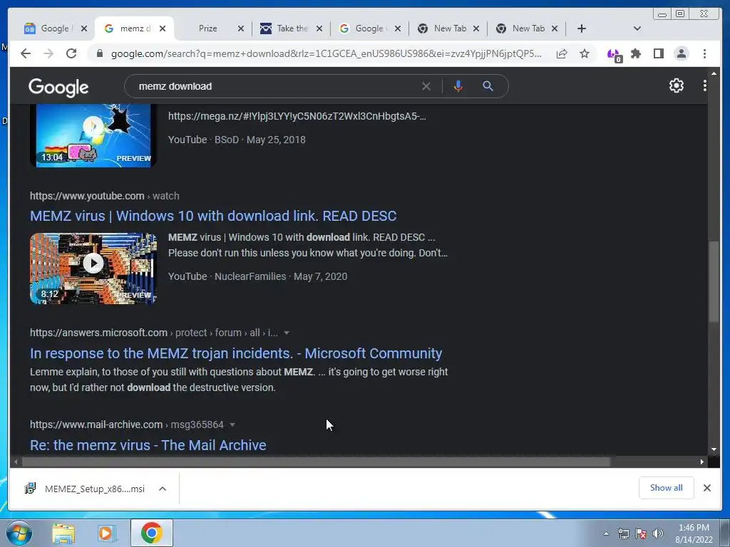This screenshot has width=730, height=547.
Task: Click the scroll-right arrow at bottom
Action: 702,462
